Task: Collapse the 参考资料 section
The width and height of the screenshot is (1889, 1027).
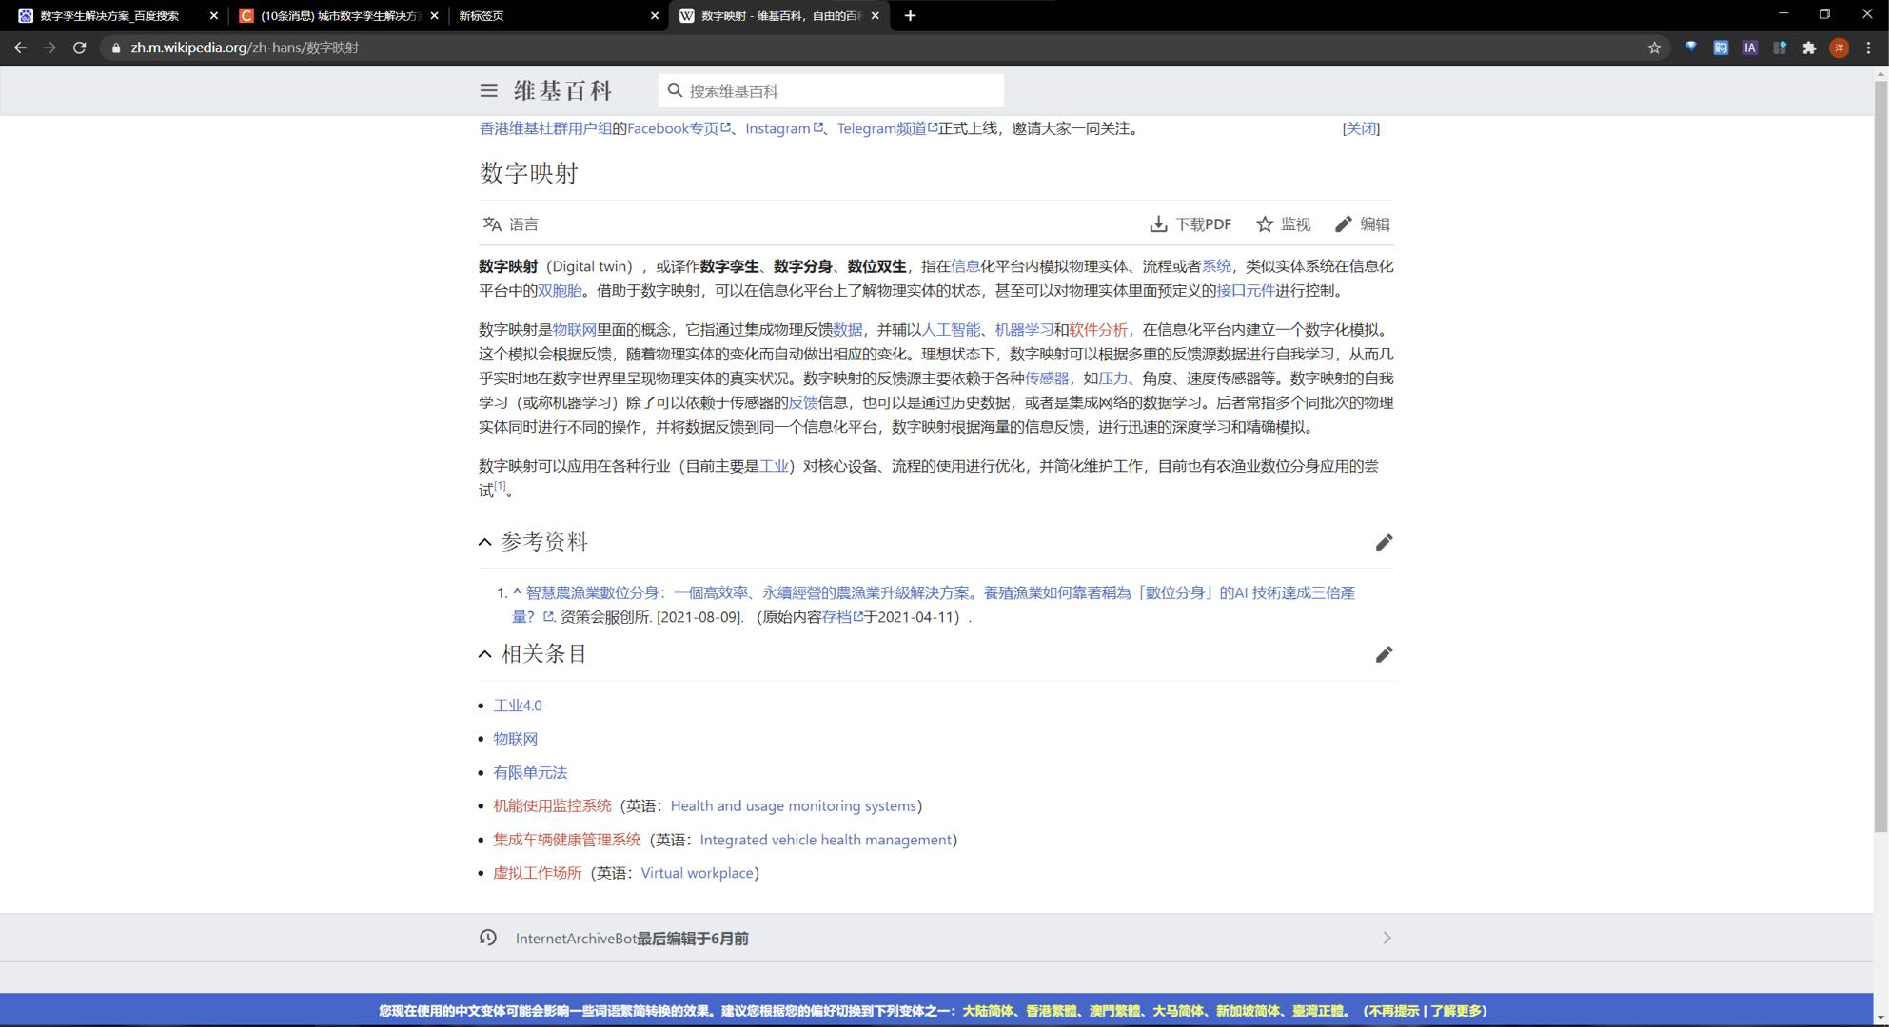Action: pyautogui.click(x=485, y=542)
